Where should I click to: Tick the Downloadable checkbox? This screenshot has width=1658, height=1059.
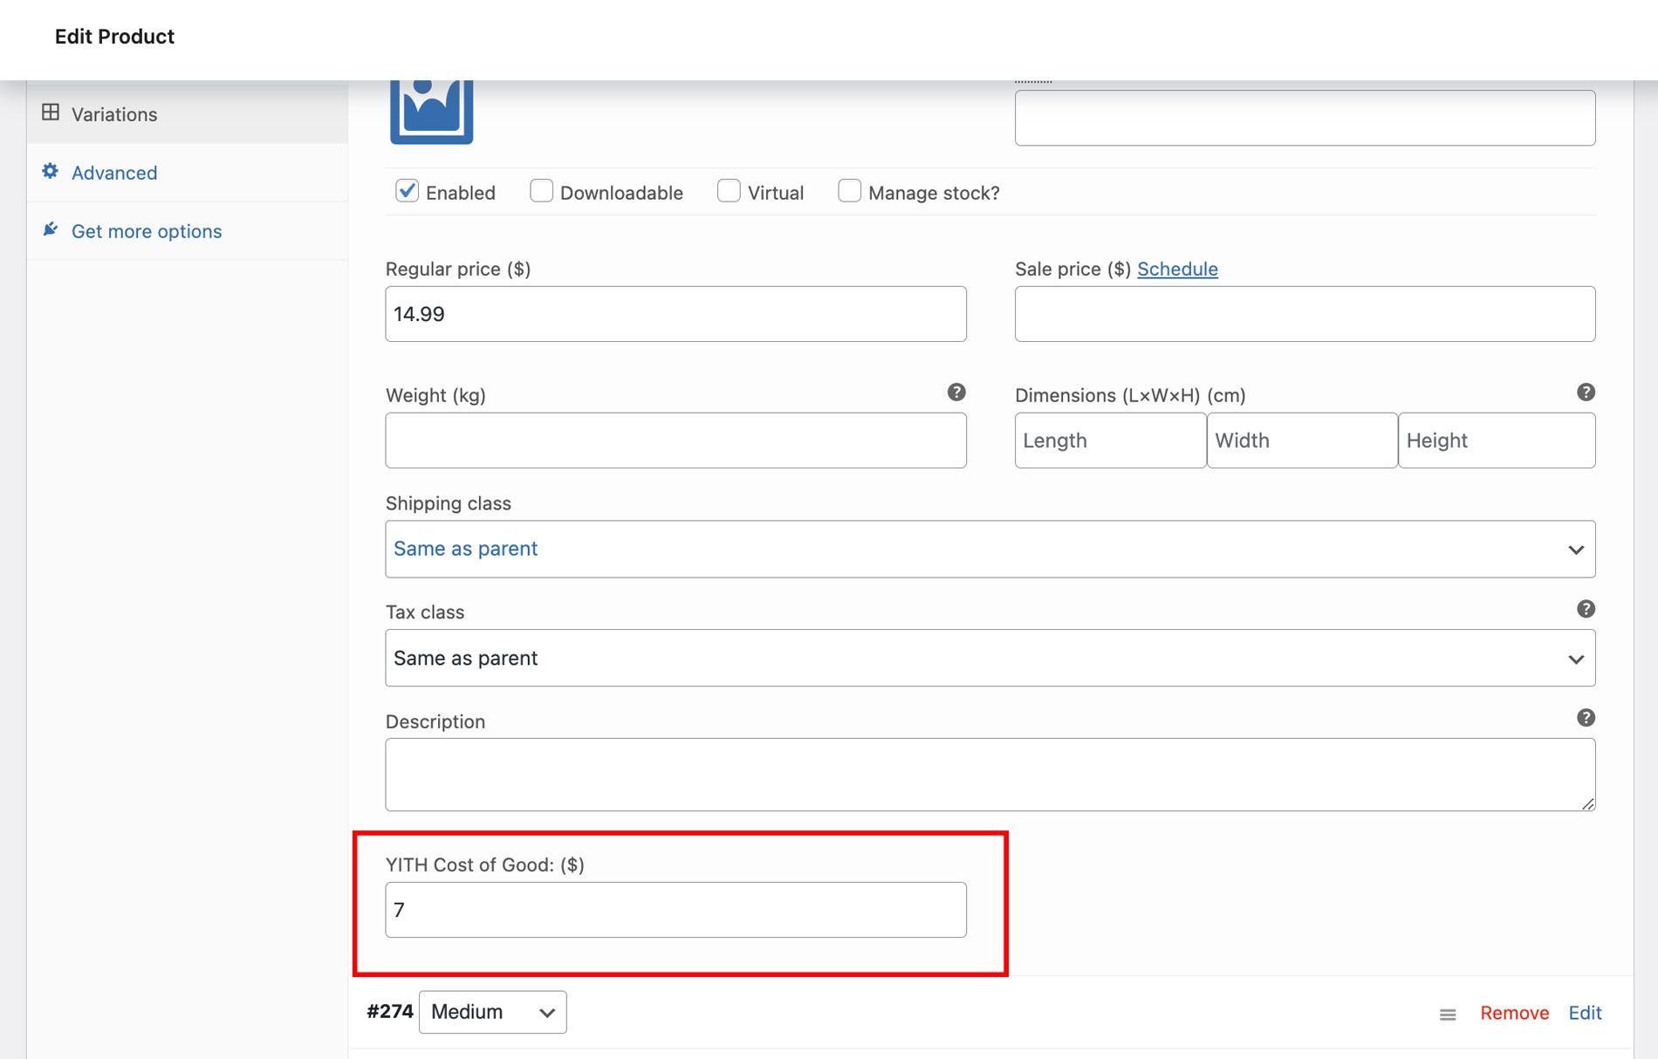pos(541,191)
